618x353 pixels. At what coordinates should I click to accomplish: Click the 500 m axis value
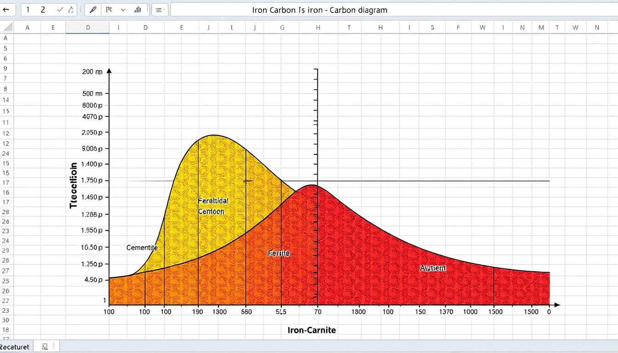coord(92,94)
